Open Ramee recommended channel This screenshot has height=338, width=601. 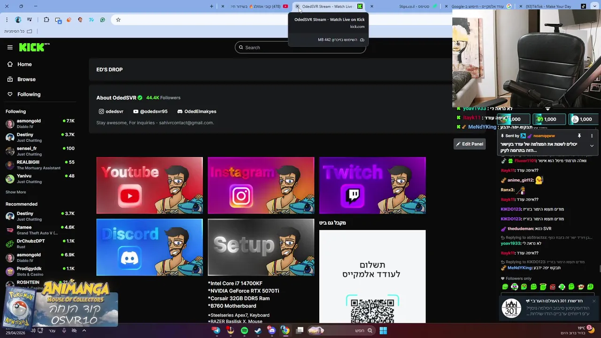click(x=40, y=230)
